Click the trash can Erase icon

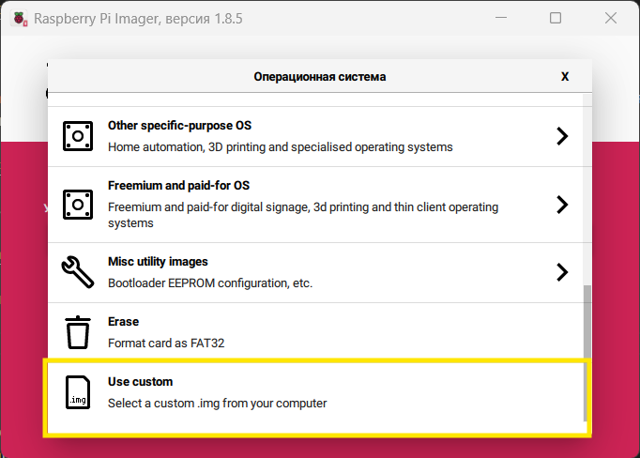pos(78,332)
